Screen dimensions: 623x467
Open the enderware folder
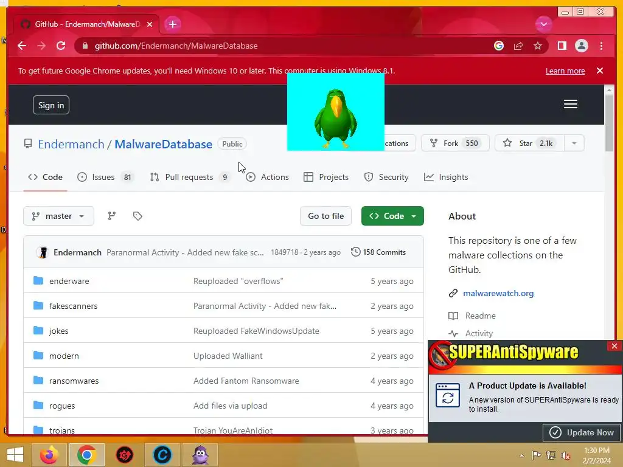(x=69, y=281)
